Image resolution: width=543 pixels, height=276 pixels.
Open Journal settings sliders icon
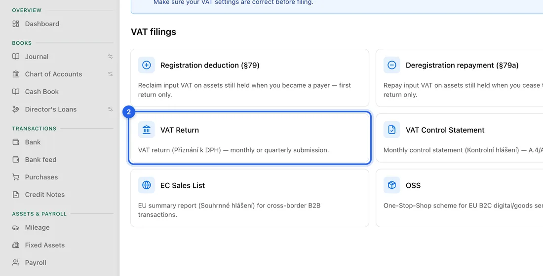point(110,57)
